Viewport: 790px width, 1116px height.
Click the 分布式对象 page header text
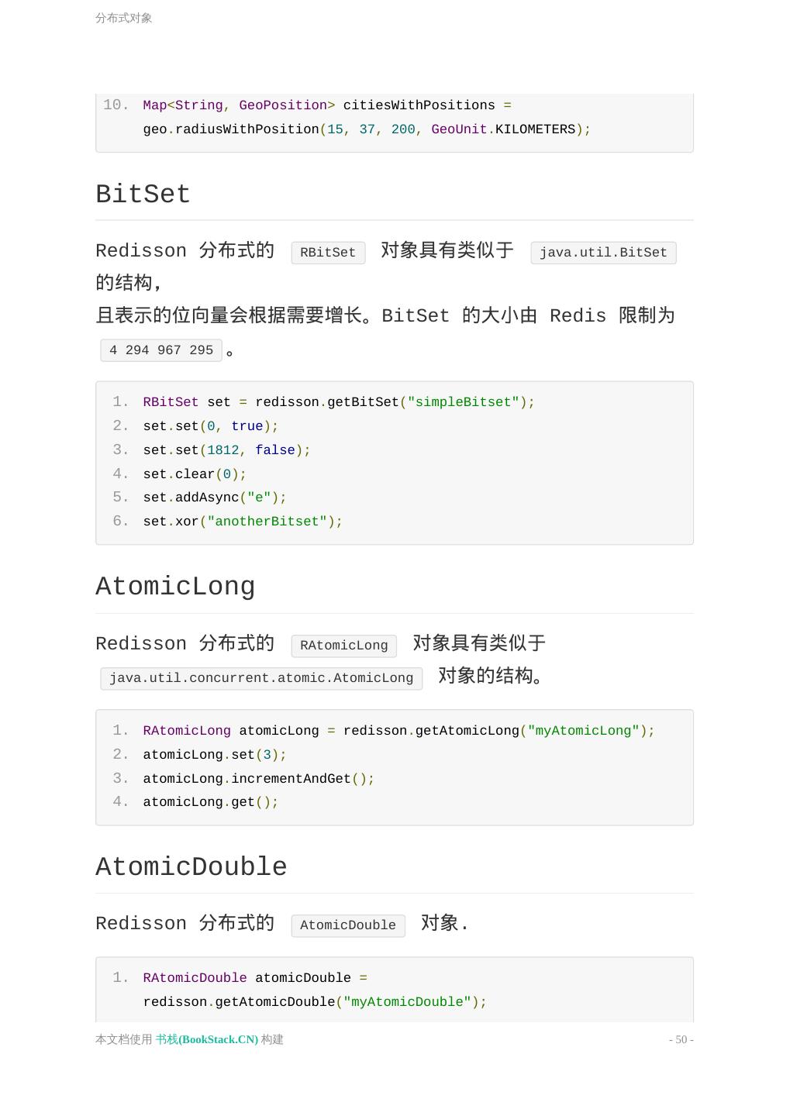[x=124, y=18]
